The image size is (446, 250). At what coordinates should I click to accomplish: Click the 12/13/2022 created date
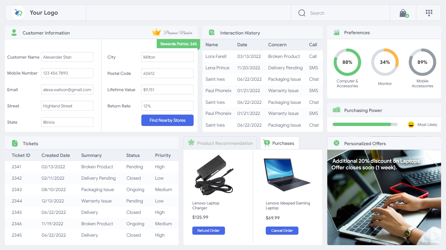click(x=53, y=201)
